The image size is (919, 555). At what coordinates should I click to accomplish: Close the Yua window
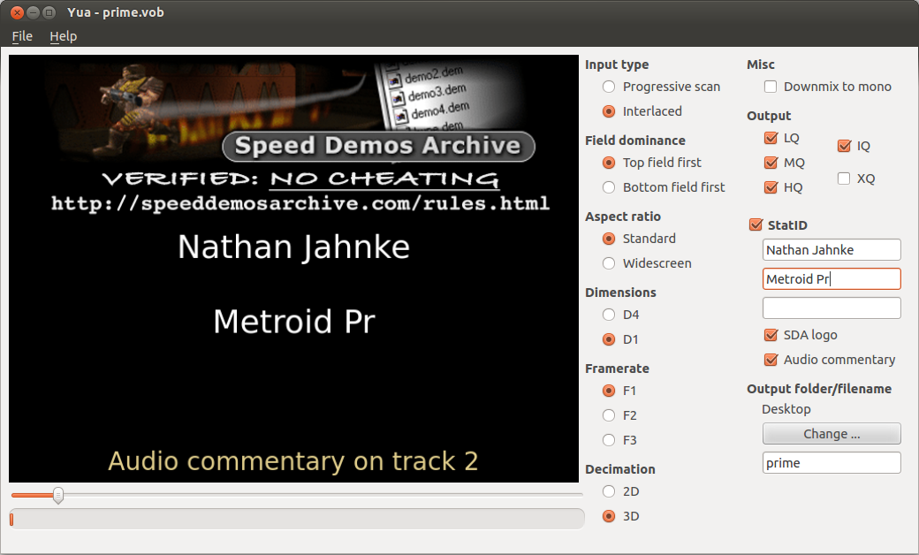pos(17,12)
